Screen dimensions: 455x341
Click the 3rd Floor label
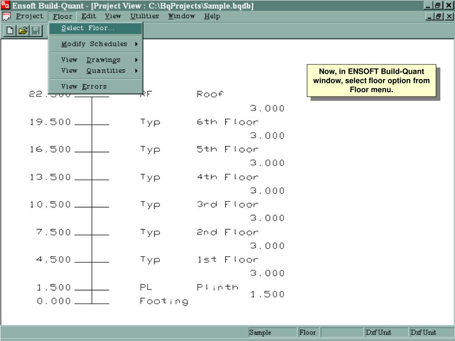click(x=227, y=204)
